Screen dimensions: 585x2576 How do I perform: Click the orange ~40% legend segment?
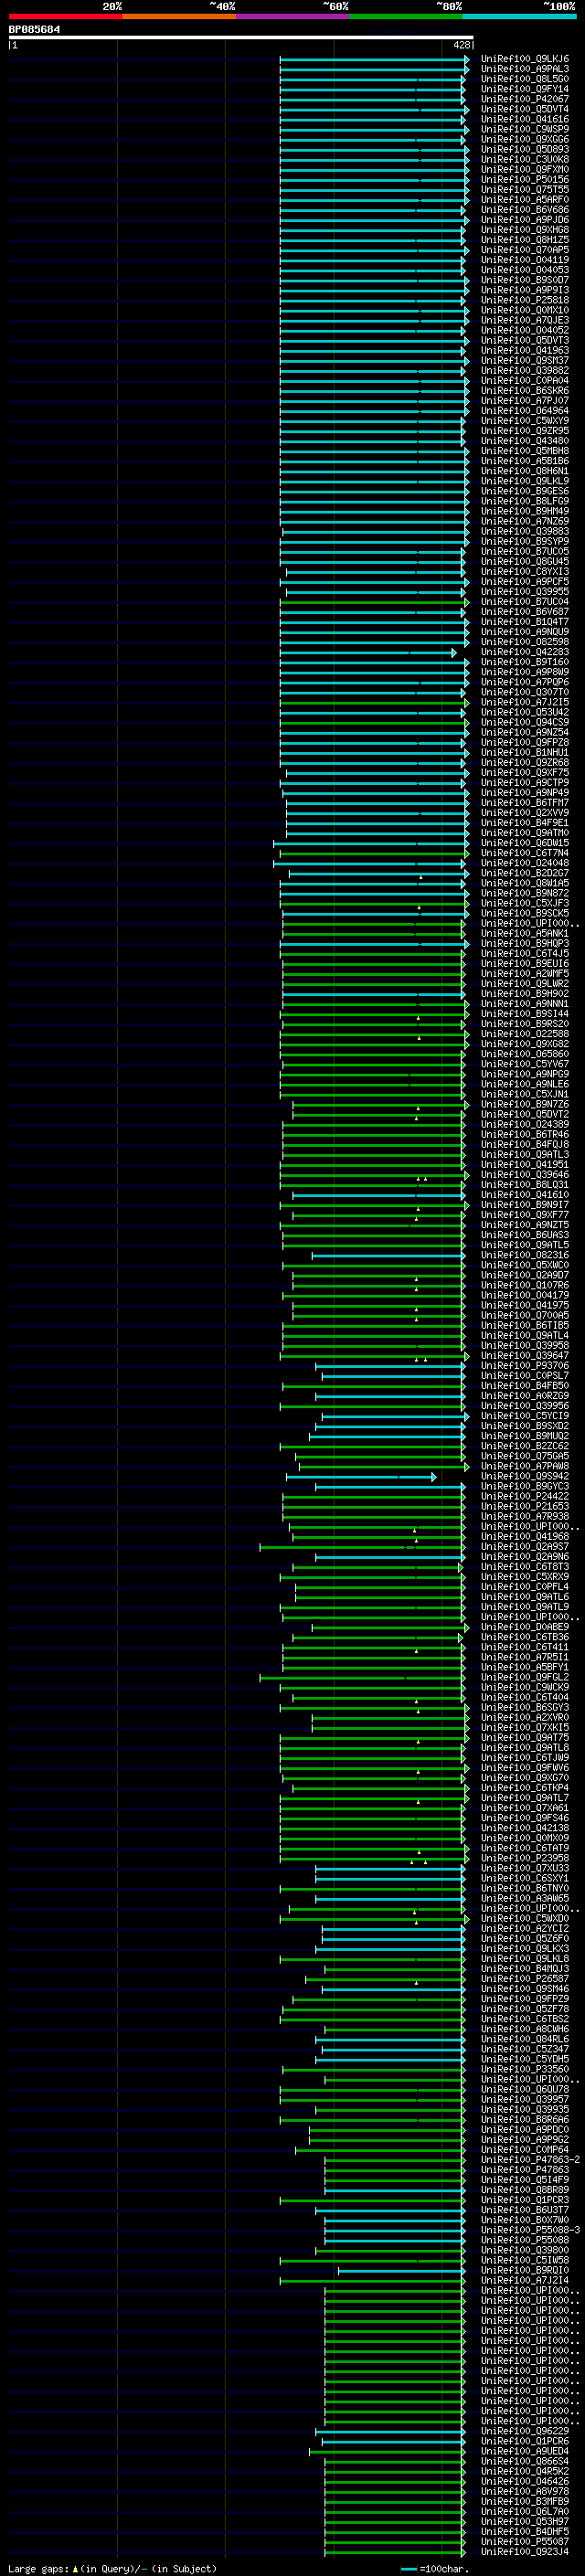179,16
